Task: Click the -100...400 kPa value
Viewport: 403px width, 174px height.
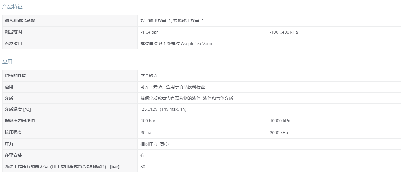Action: 284,32
